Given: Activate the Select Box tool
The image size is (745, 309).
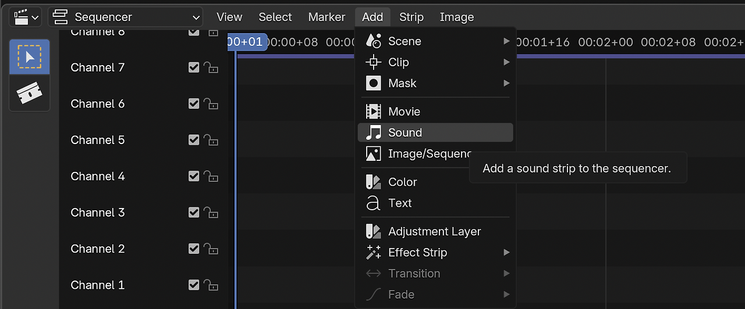Looking at the screenshot, I should coord(30,57).
